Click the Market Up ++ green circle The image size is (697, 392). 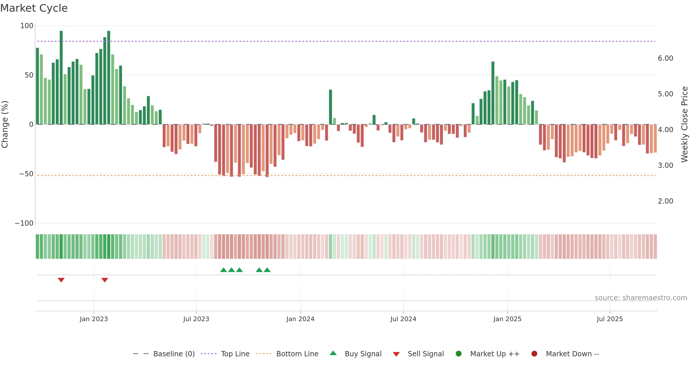(x=459, y=354)
